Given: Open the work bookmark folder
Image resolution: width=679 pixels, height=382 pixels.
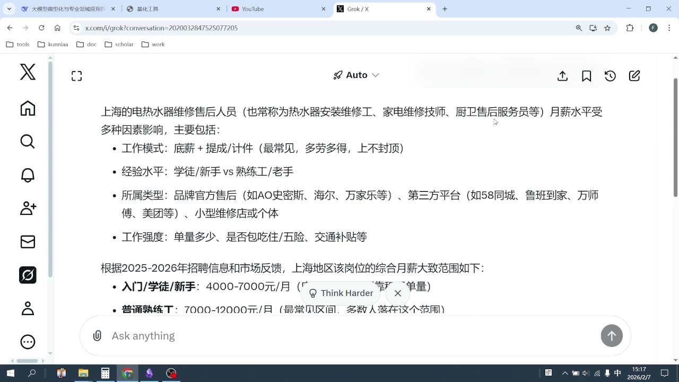Looking at the screenshot, I should pyautogui.click(x=153, y=45).
